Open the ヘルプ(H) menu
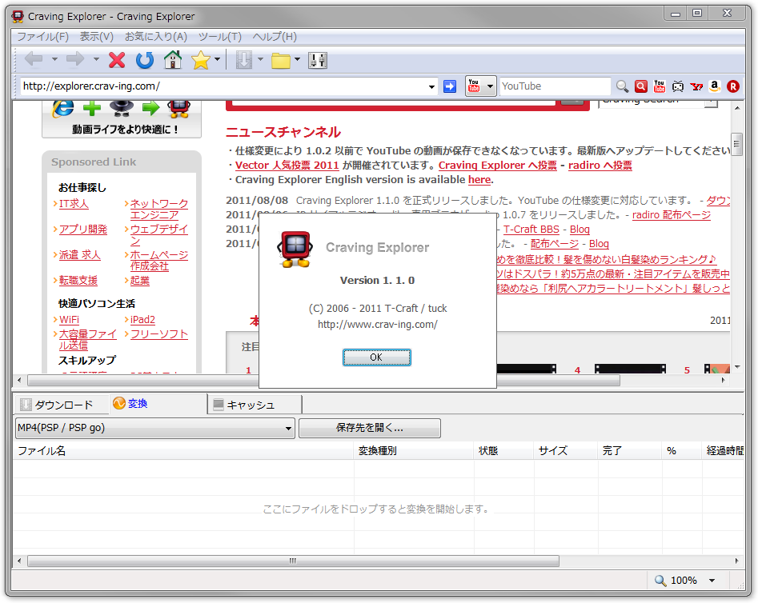Viewport: 758px width, 603px height. pyautogui.click(x=275, y=37)
